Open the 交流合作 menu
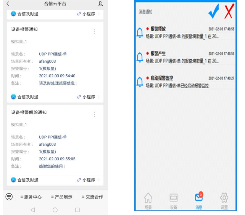The image size is (245, 215). [92, 197]
